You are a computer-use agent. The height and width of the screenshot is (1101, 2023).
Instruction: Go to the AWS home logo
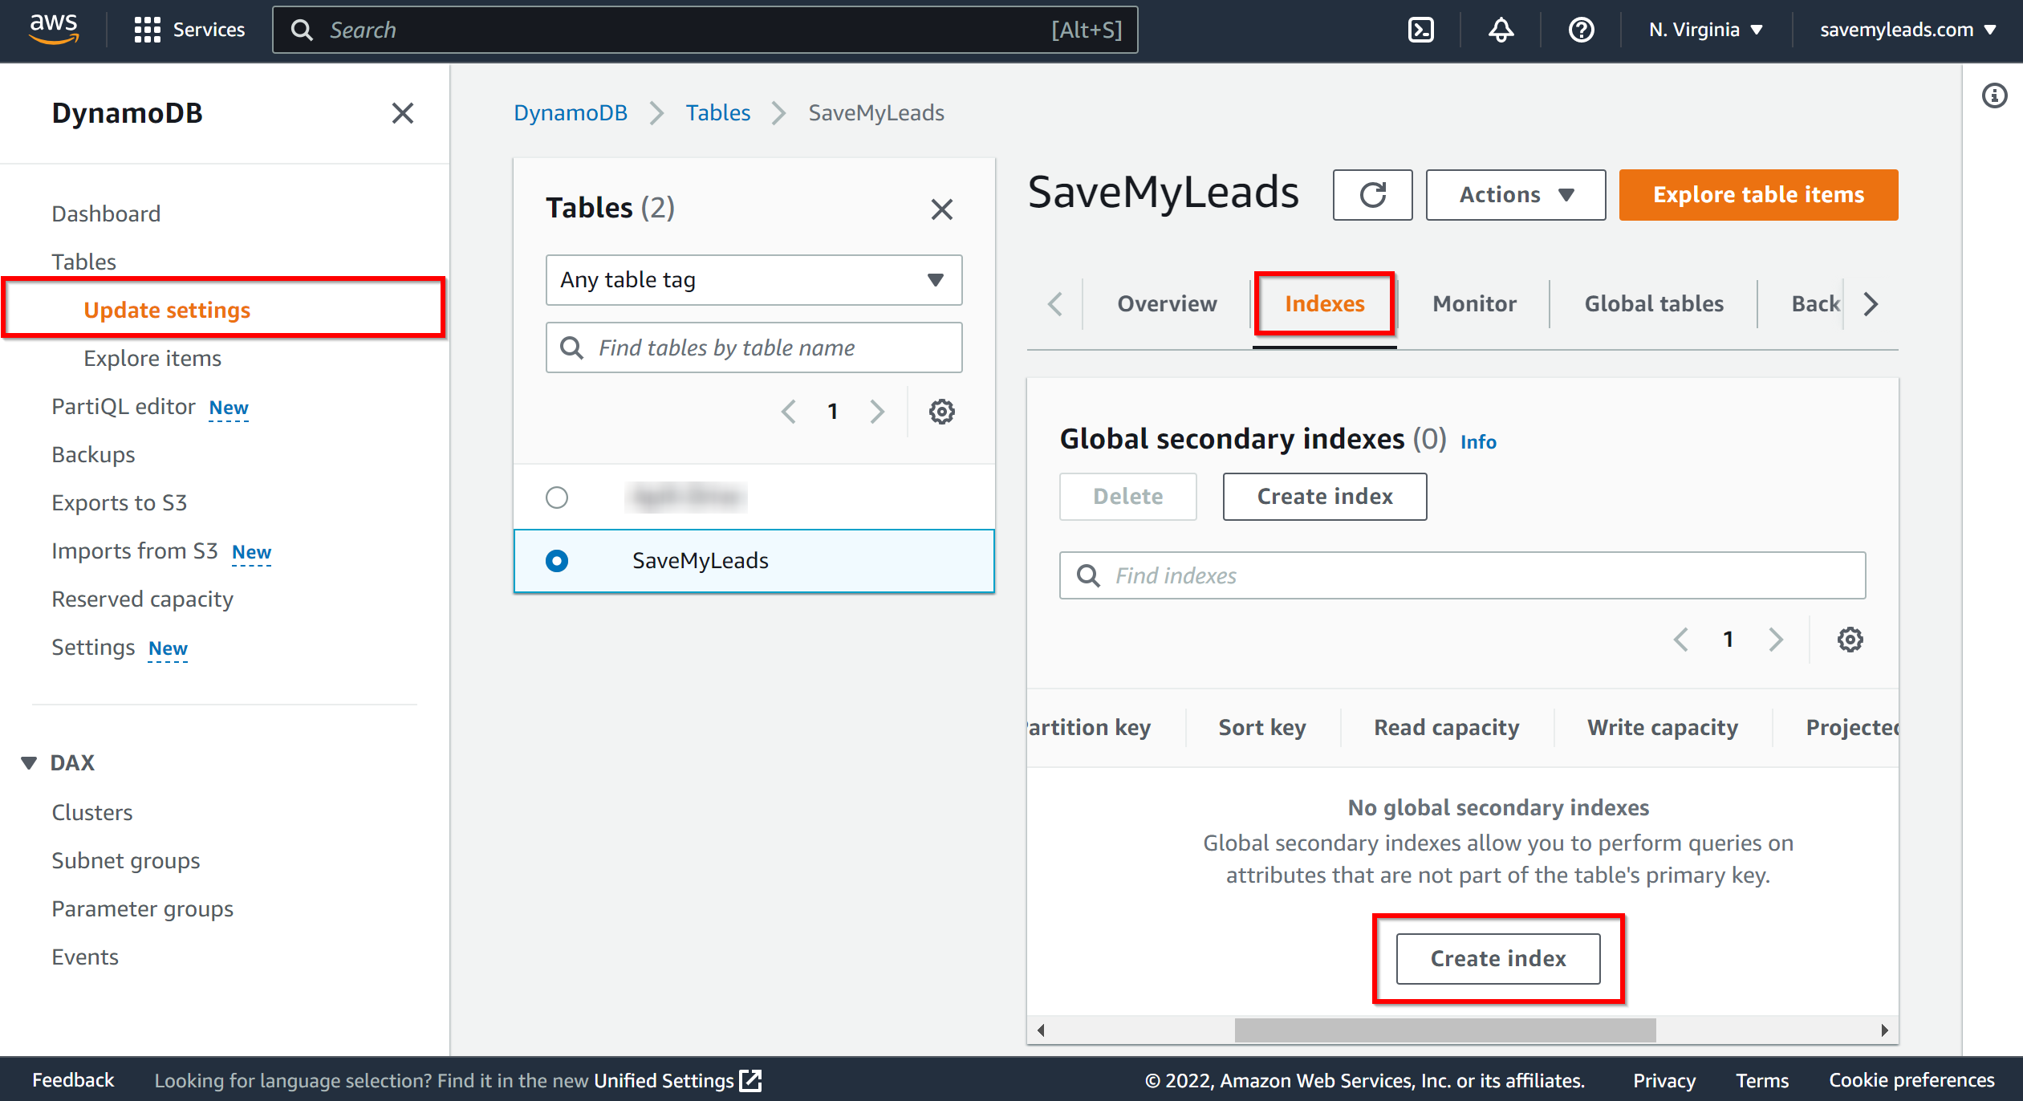54,29
